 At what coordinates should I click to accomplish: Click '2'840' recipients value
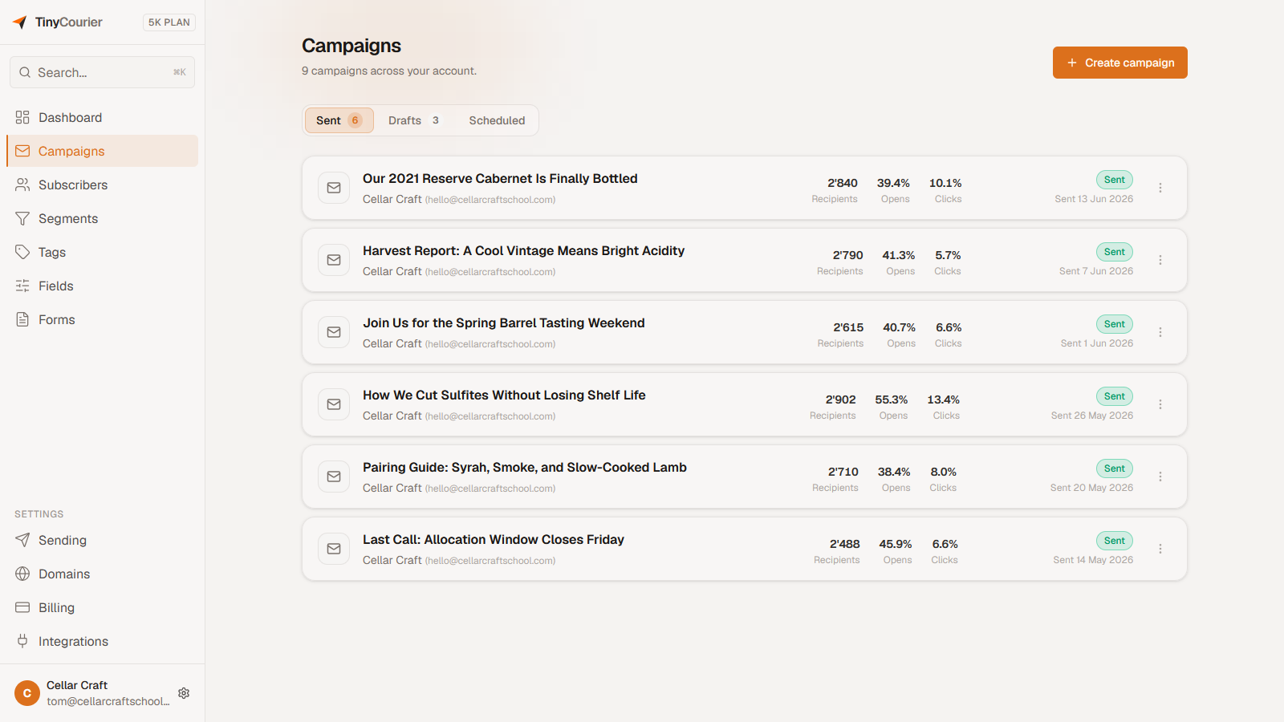click(x=843, y=183)
